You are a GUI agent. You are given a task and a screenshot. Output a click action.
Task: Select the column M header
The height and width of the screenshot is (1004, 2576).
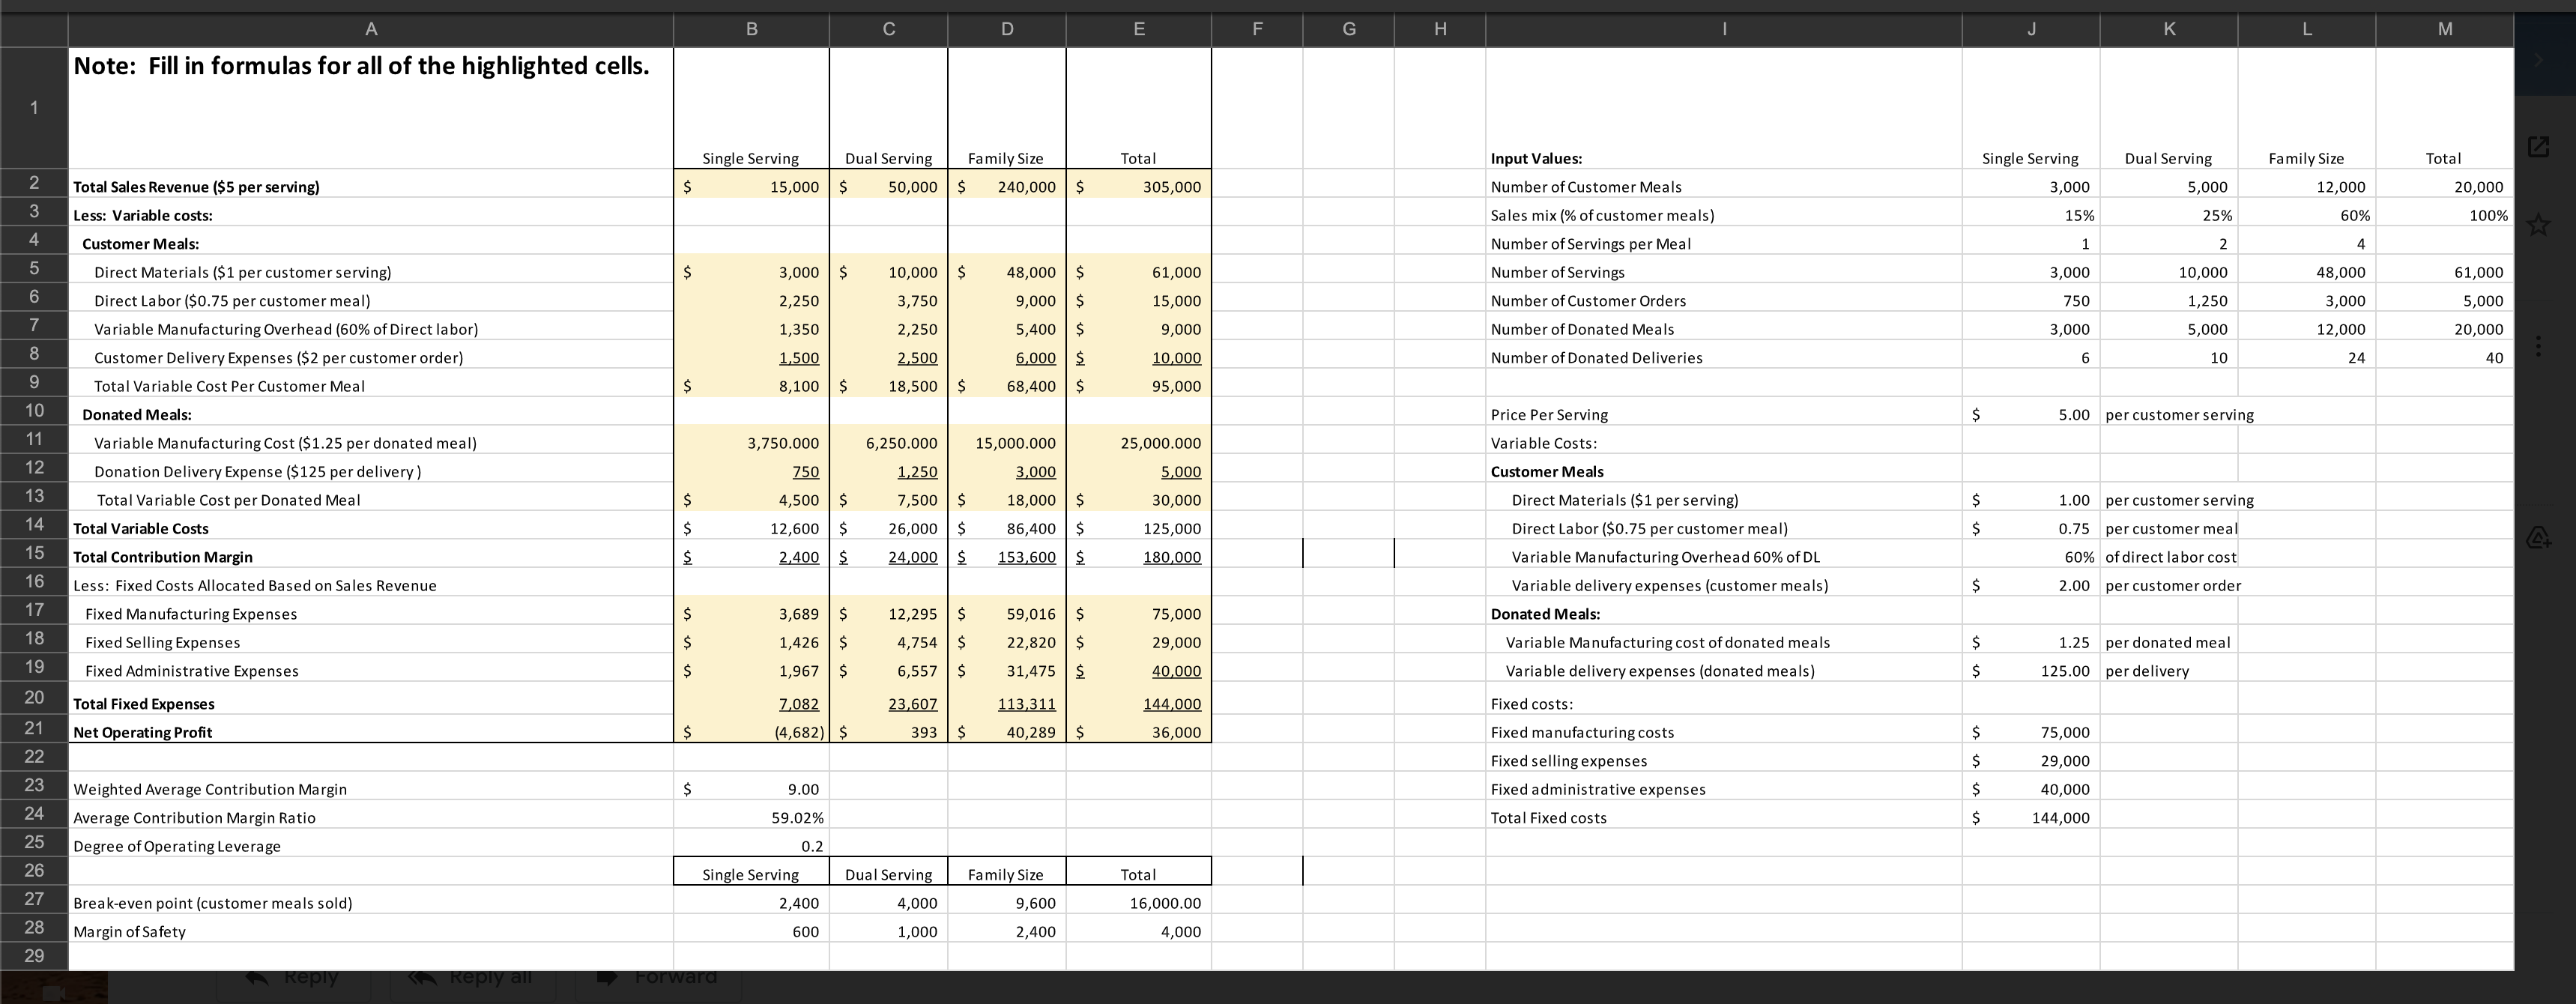click(2444, 29)
